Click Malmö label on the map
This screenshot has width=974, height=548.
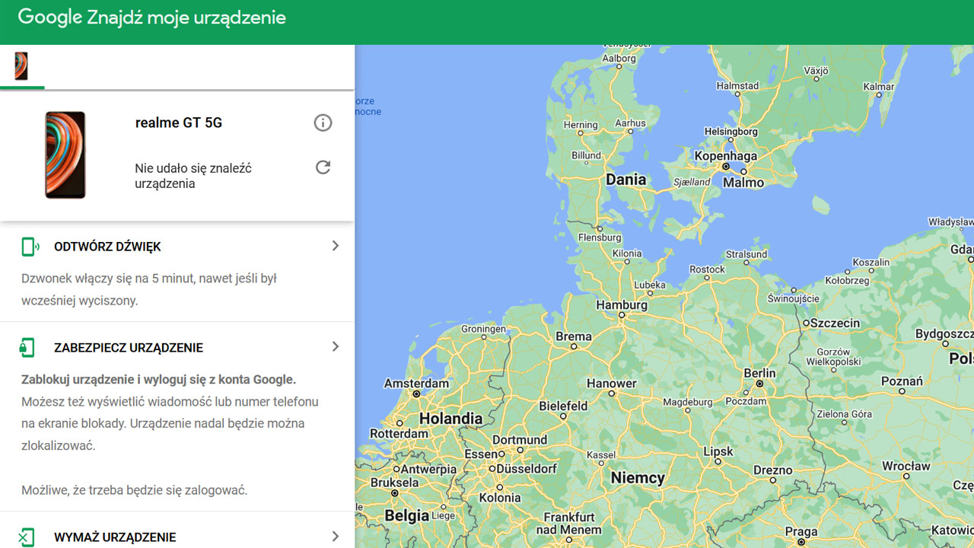pyautogui.click(x=743, y=183)
